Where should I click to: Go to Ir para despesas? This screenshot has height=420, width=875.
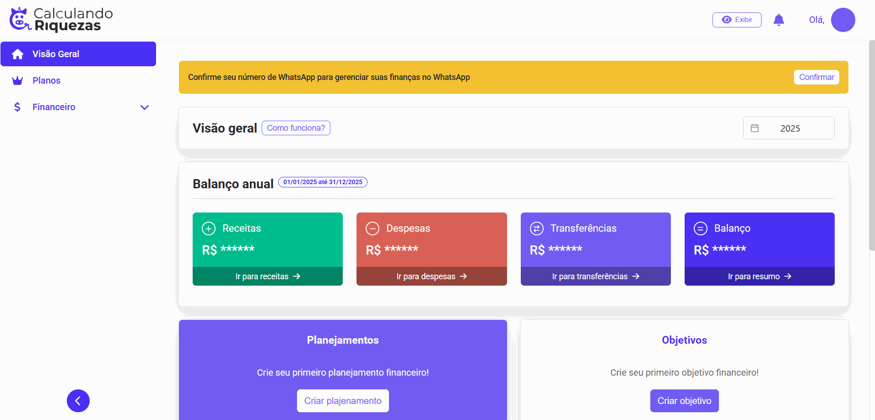pos(432,276)
